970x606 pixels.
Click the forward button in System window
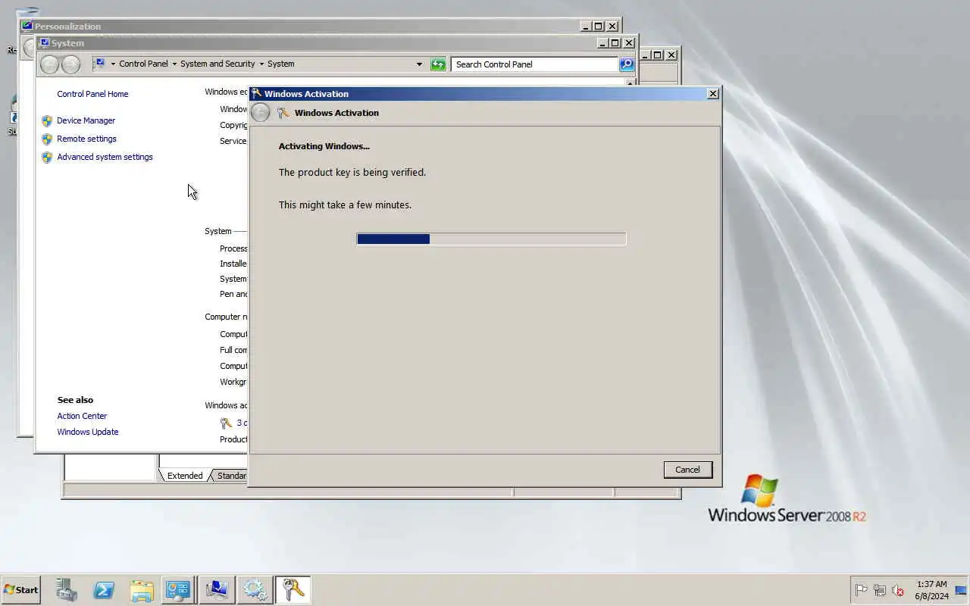[x=70, y=64]
